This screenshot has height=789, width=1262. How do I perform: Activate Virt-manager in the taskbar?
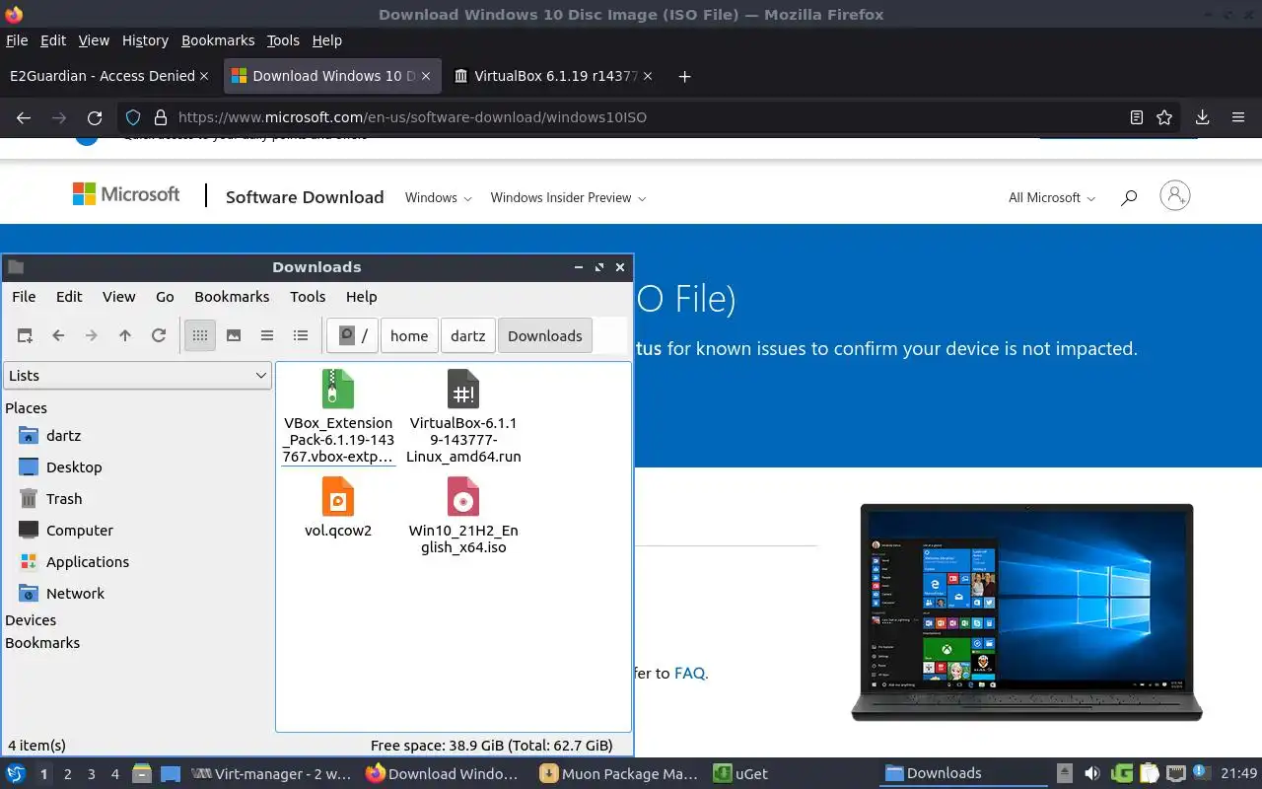[271, 774]
